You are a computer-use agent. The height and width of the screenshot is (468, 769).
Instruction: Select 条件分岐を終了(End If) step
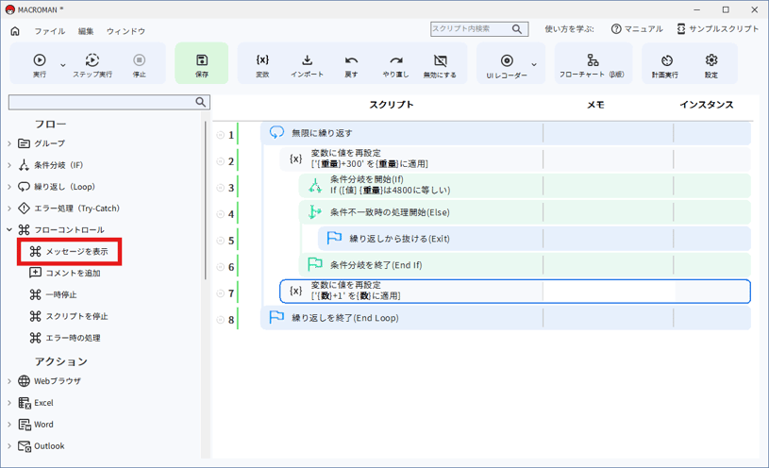[525, 265]
